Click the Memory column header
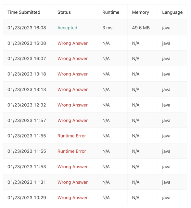This screenshot has height=208, width=191. (x=141, y=12)
